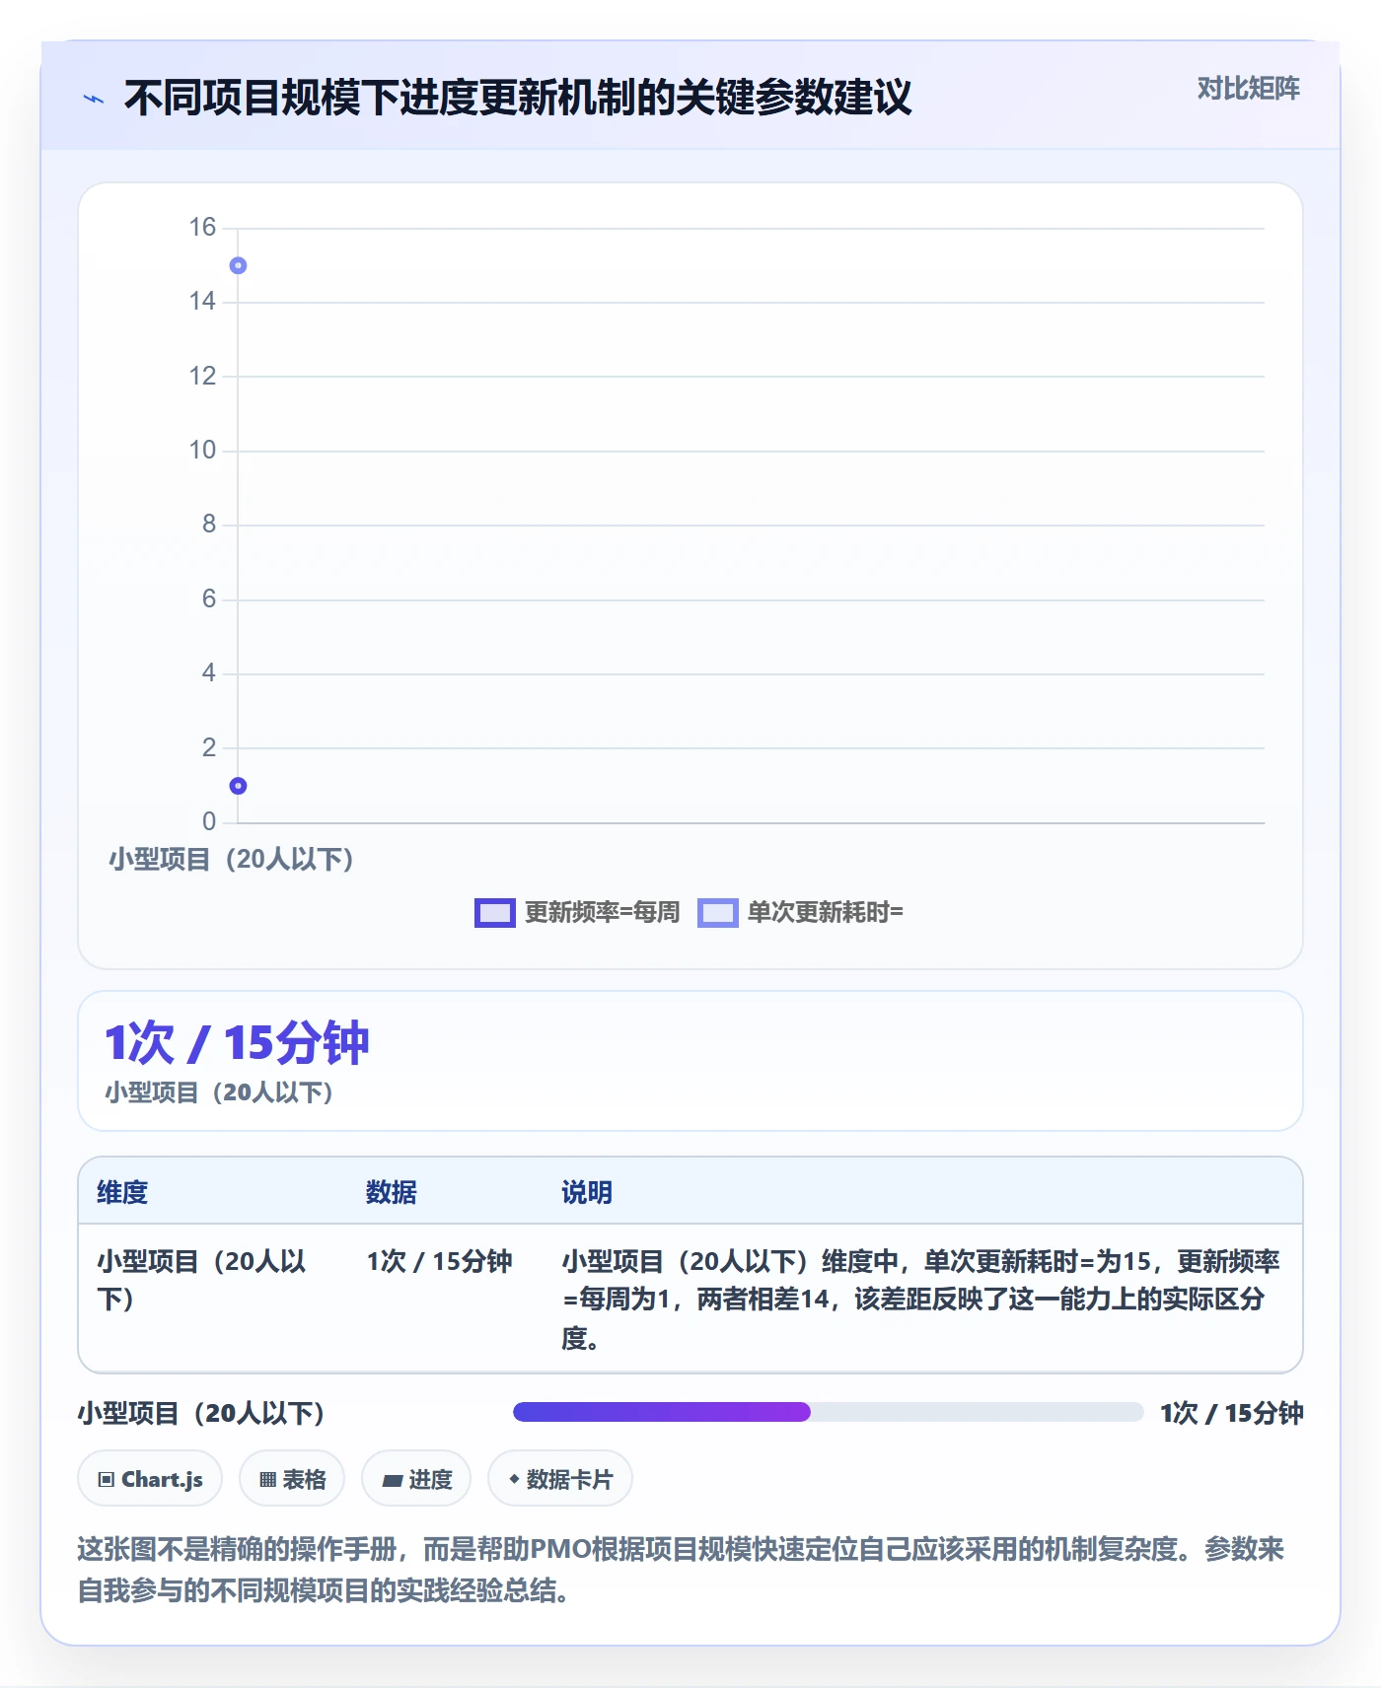Select the 数据卡片 tag chip
1381x1688 pixels.
pyautogui.click(x=560, y=1479)
